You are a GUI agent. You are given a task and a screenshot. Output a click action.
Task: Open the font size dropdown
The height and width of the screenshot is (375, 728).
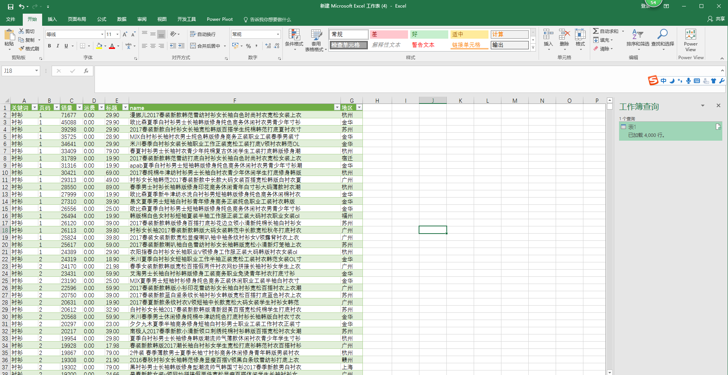pyautogui.click(x=117, y=35)
